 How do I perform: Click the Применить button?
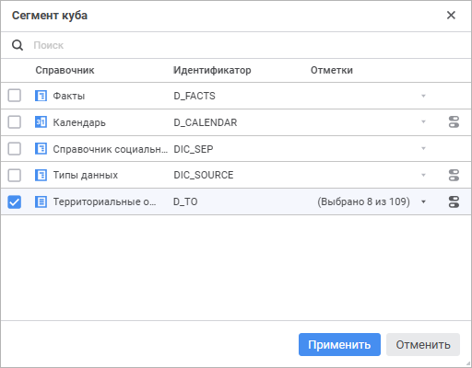click(339, 345)
